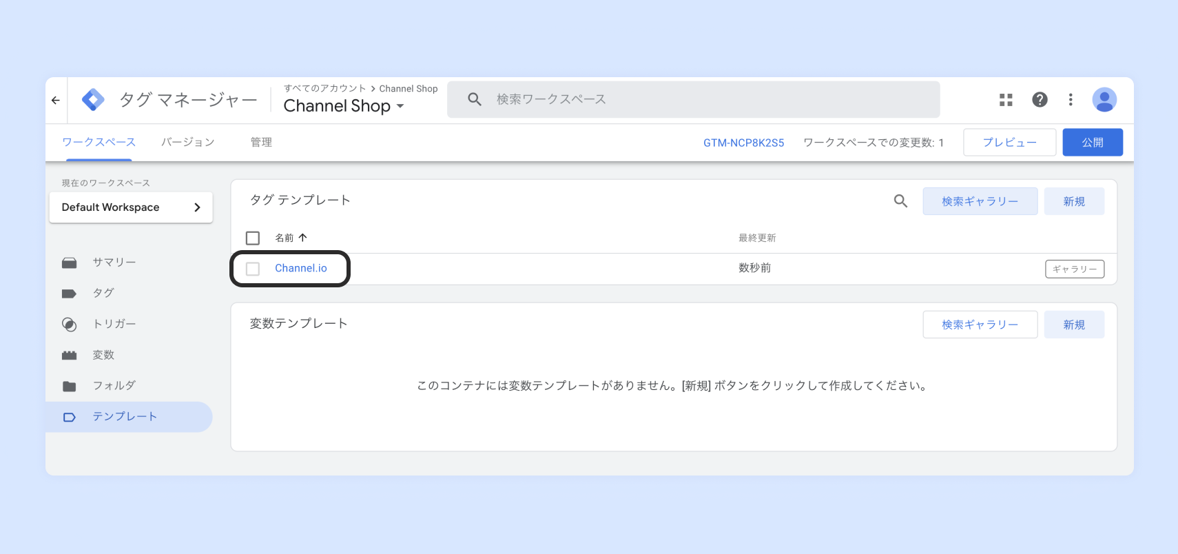The height and width of the screenshot is (554, 1178).
Task: Open タグ in the sidebar
Action: 103,293
